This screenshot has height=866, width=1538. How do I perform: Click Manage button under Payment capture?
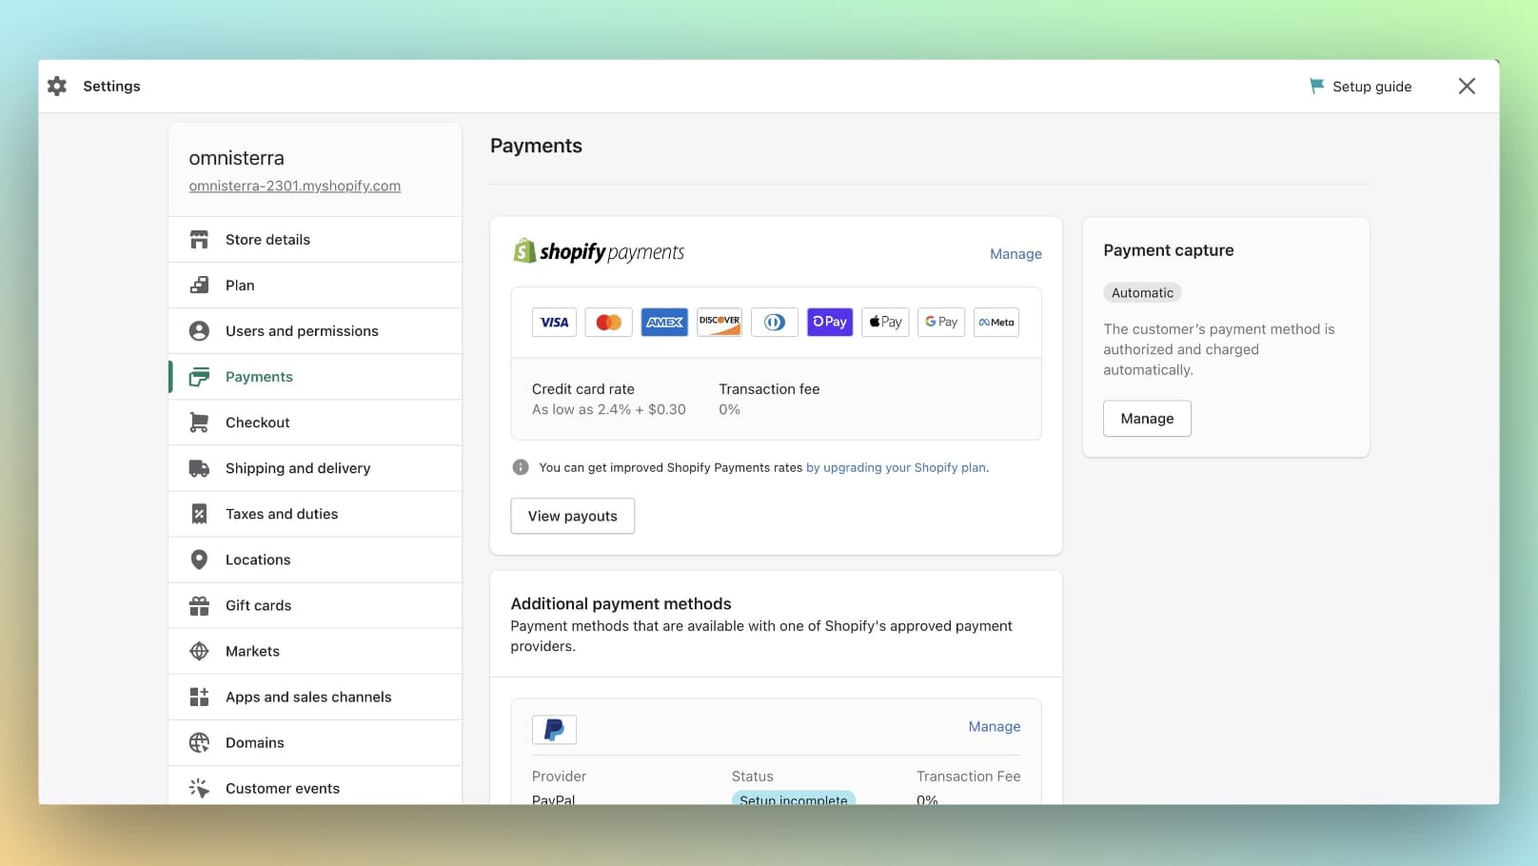[1147, 419]
